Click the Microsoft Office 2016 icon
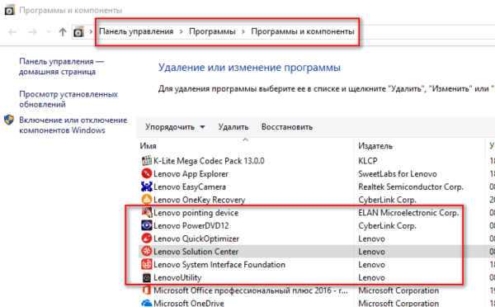 (x=147, y=290)
